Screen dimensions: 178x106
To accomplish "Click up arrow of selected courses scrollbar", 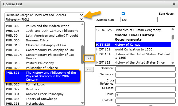I will click(x=173, y=29).
